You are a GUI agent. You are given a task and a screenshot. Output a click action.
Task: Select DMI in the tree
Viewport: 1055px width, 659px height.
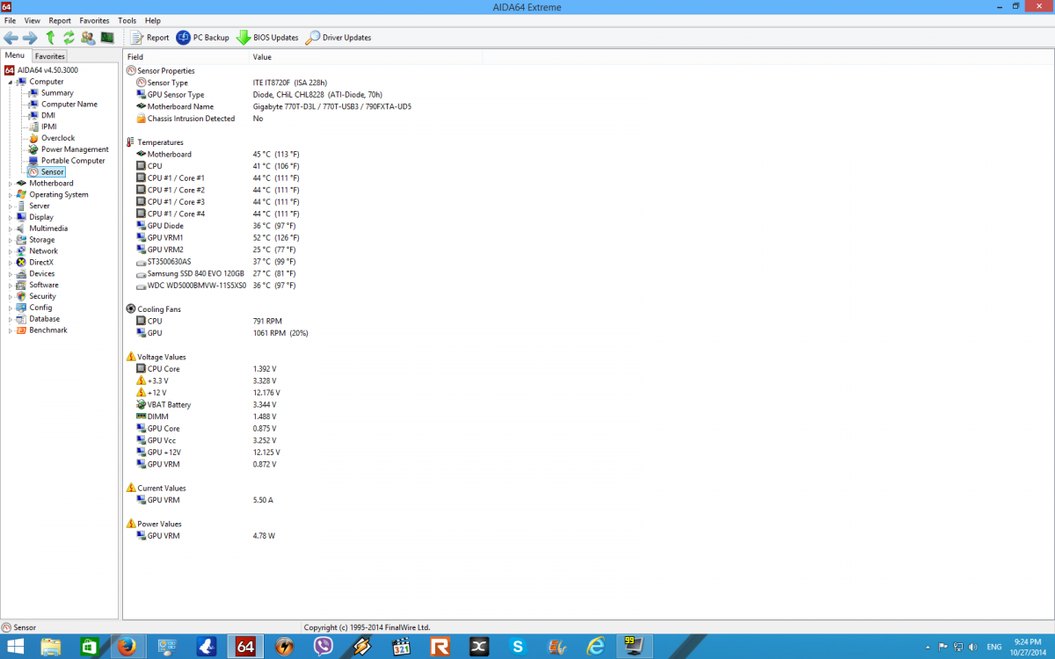click(48, 115)
